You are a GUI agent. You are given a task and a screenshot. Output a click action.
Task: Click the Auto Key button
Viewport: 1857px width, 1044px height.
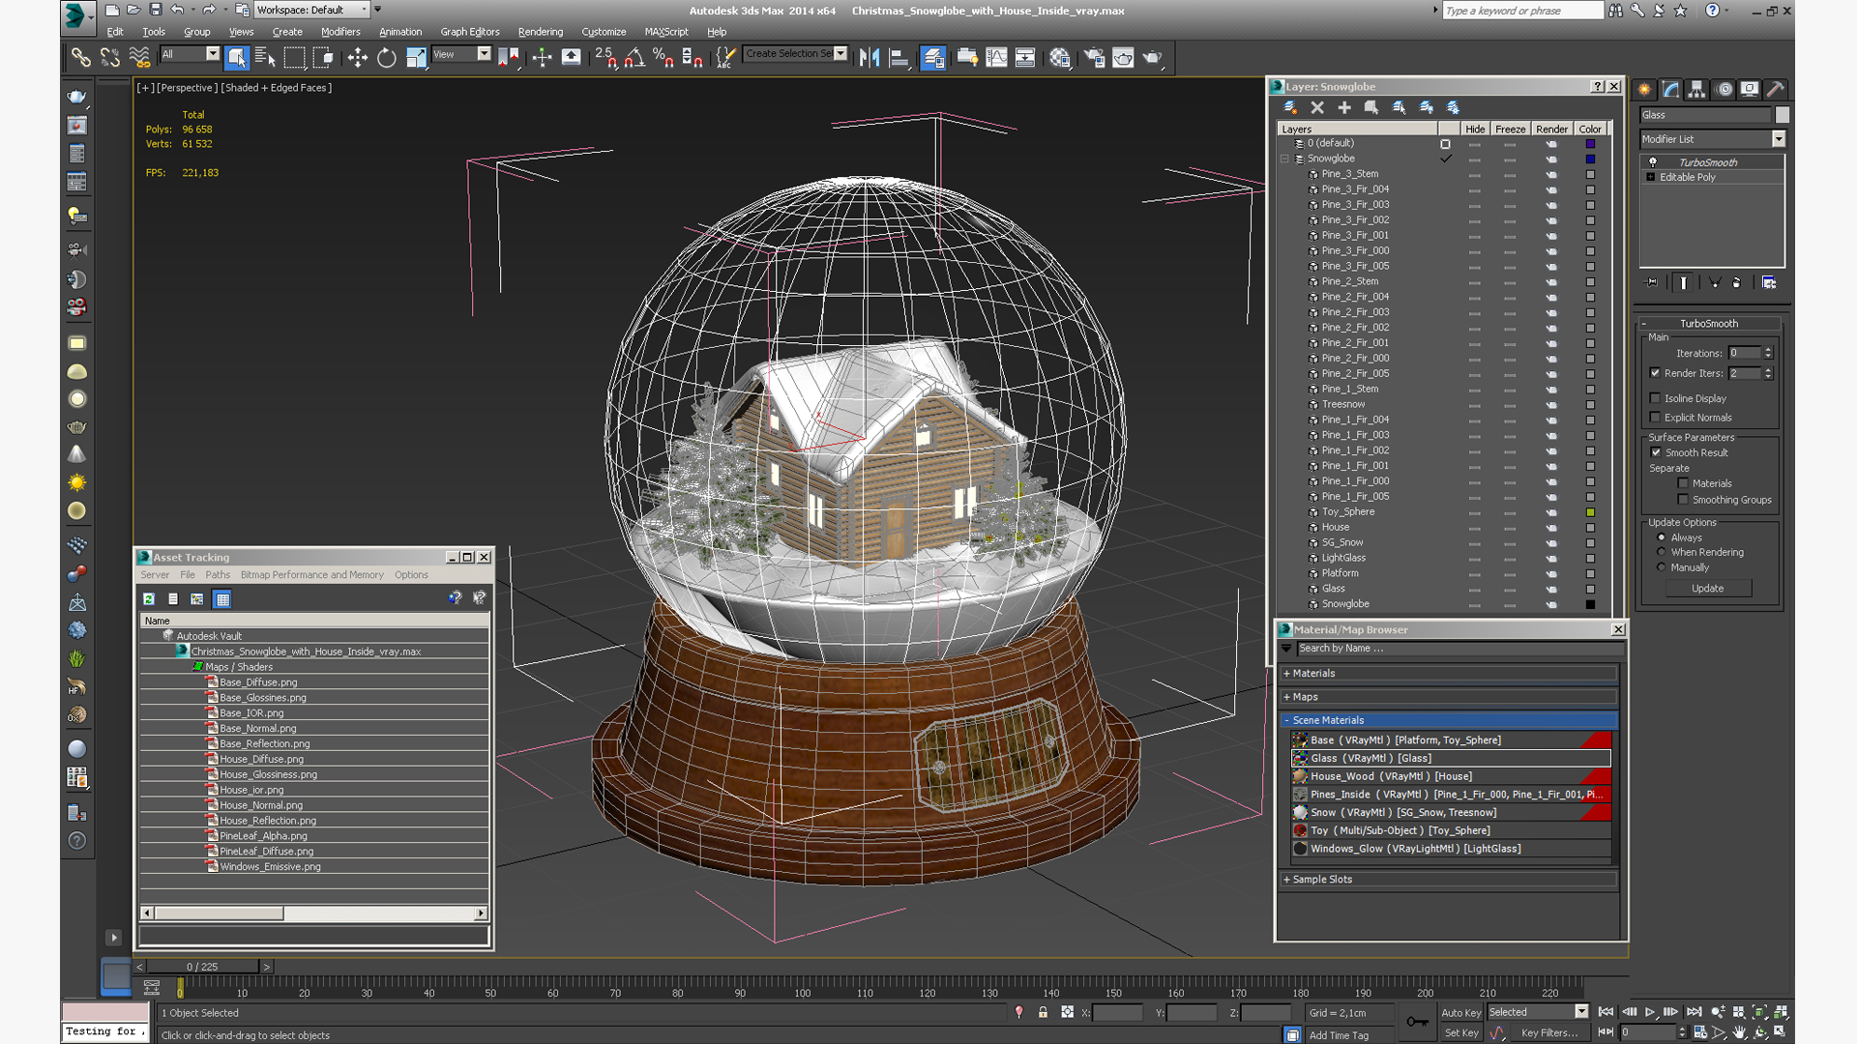click(x=1460, y=1012)
